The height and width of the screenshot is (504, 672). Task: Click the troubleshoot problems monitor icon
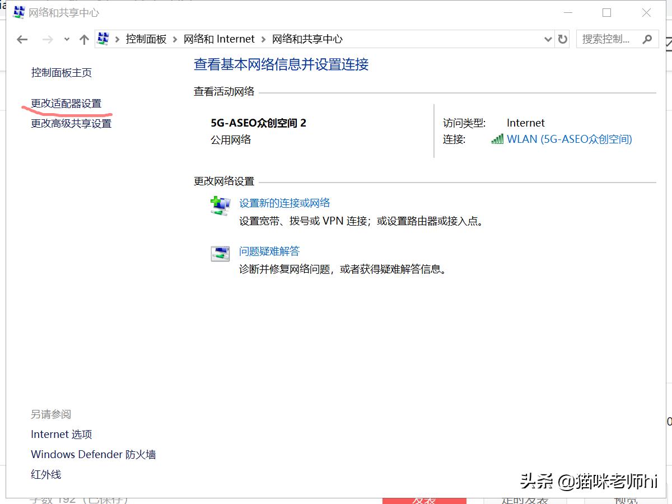click(220, 253)
